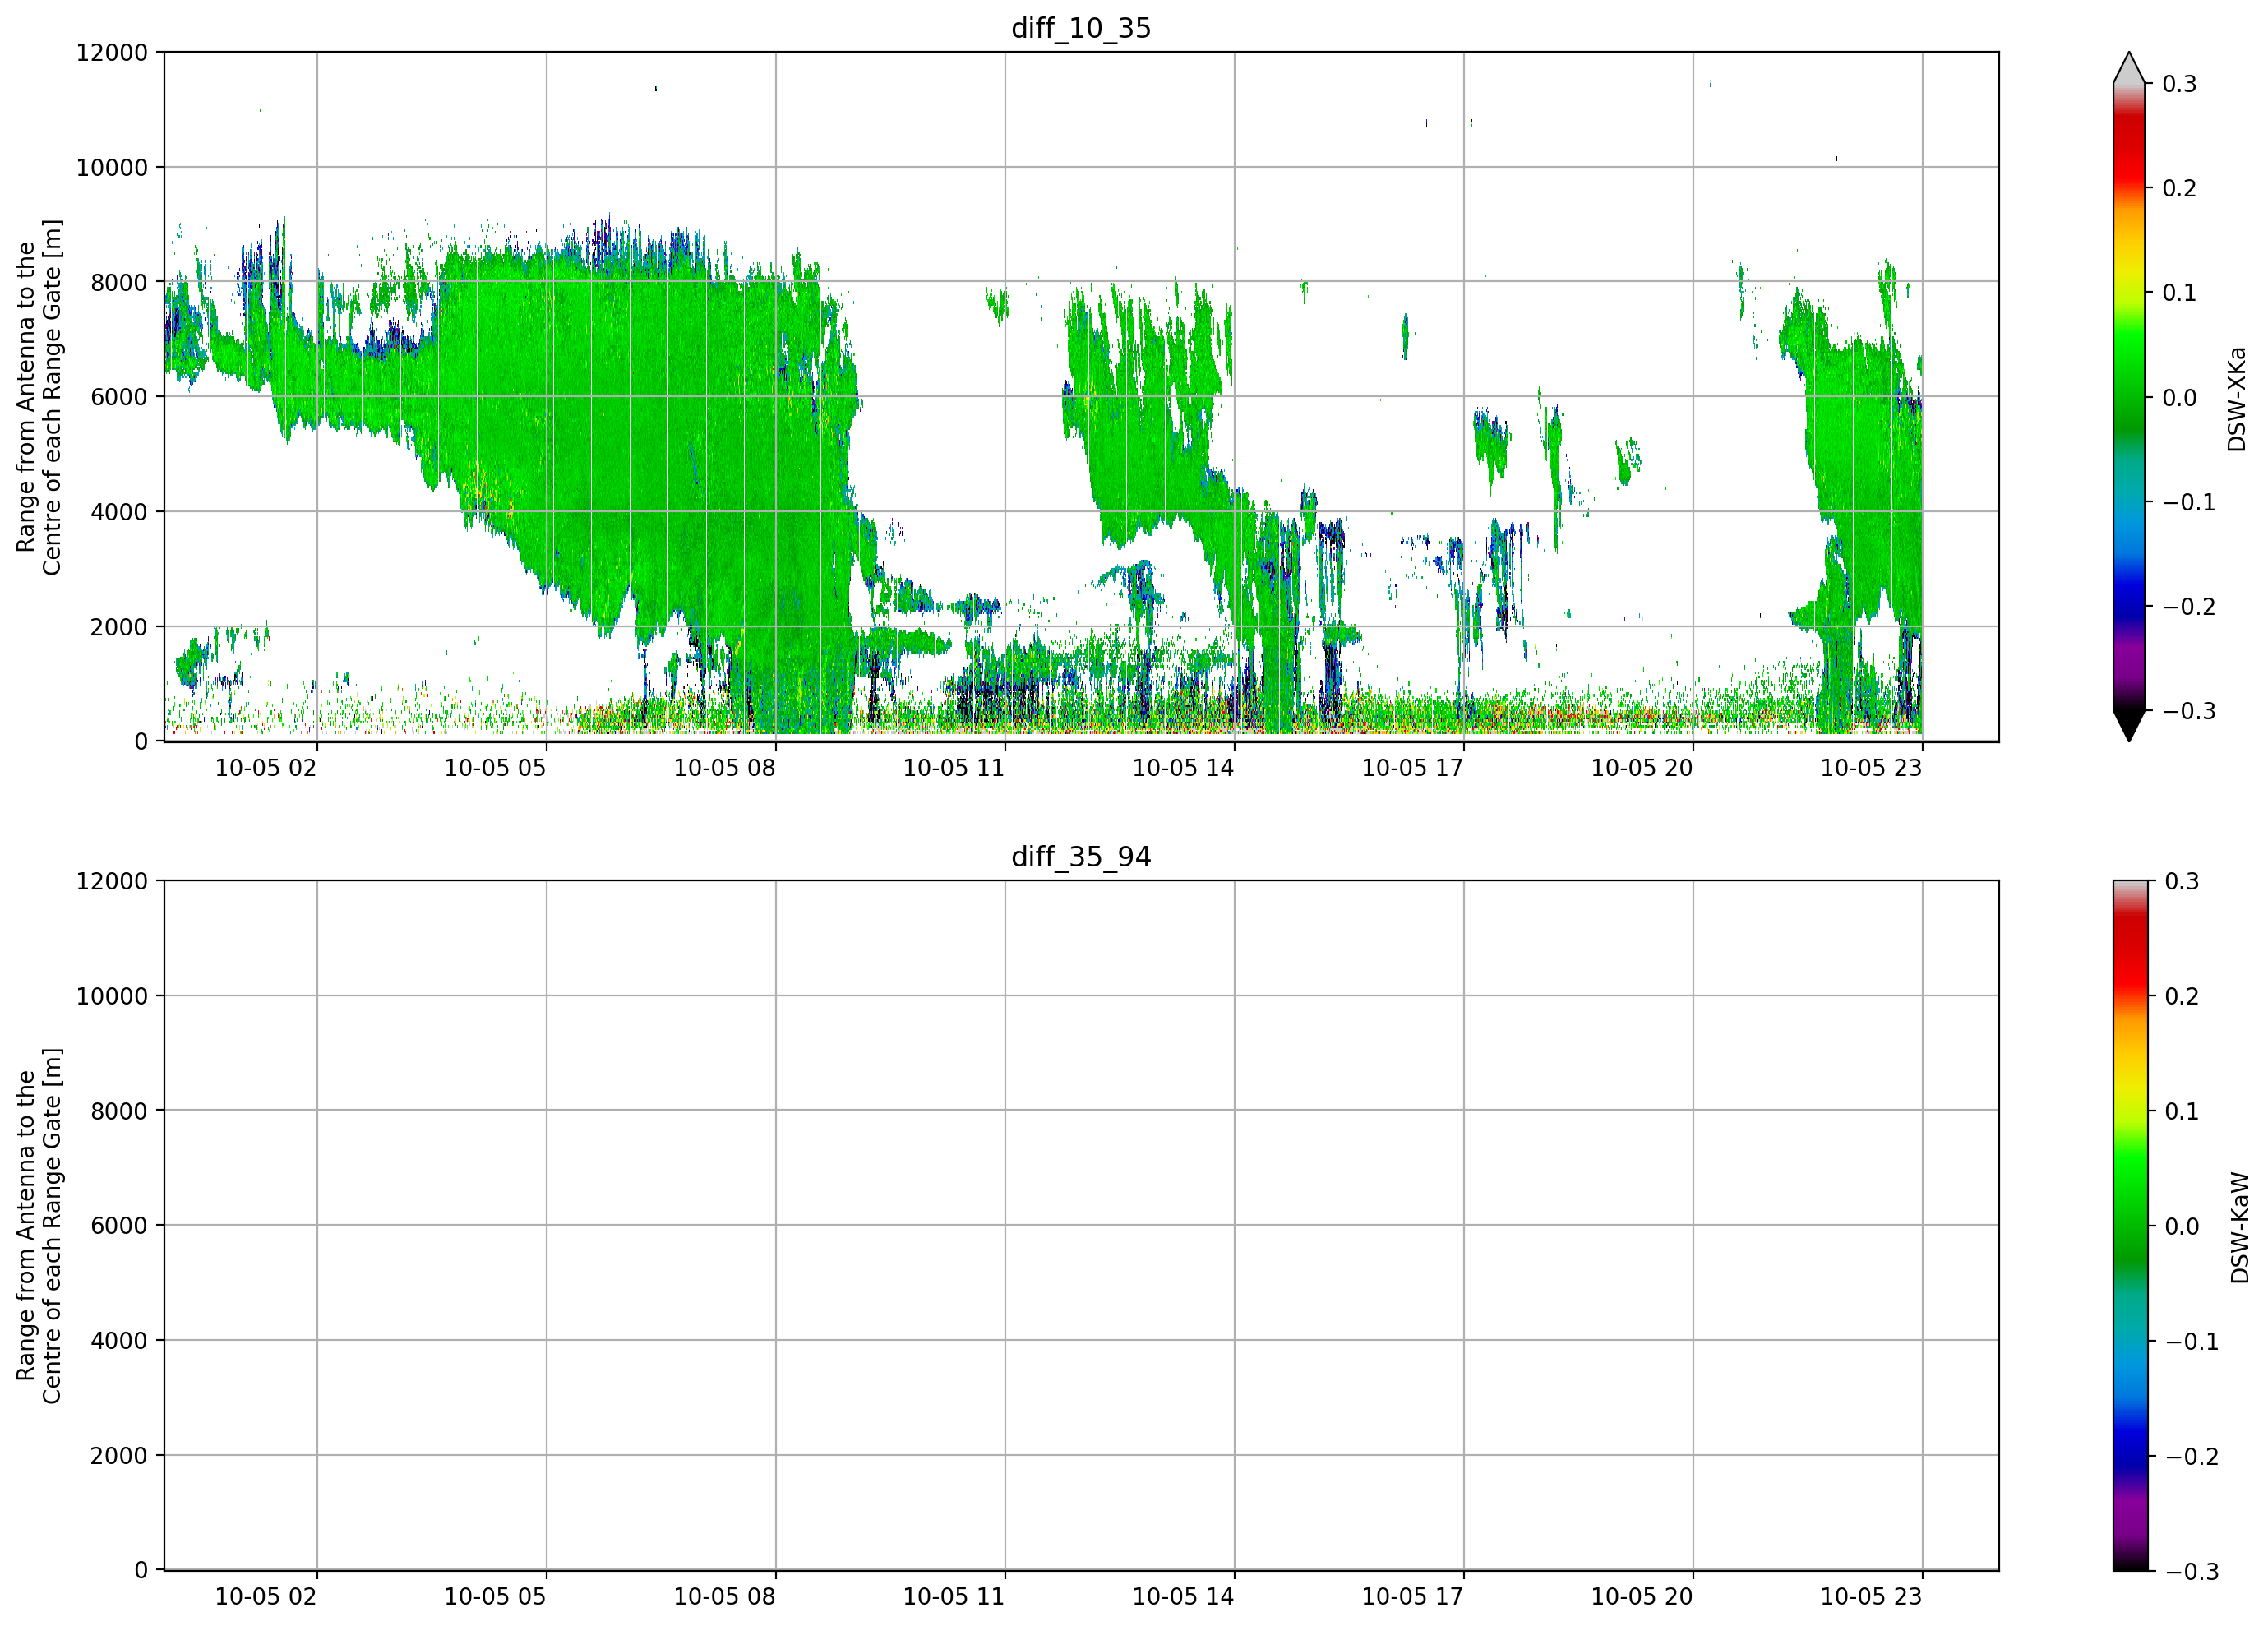Click the 10000 y-tick in diff_35_94 plot
This screenshot has width=2268, height=1626.
pos(112,996)
